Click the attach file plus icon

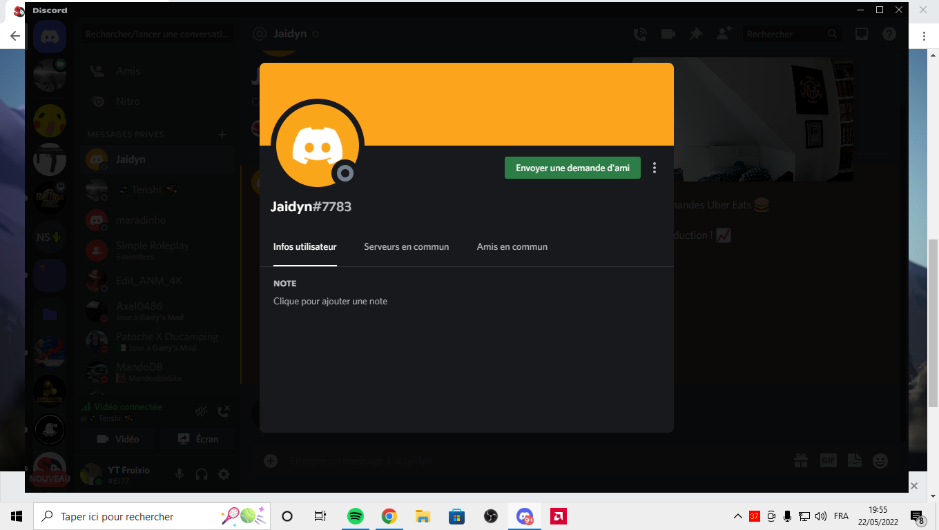point(271,460)
